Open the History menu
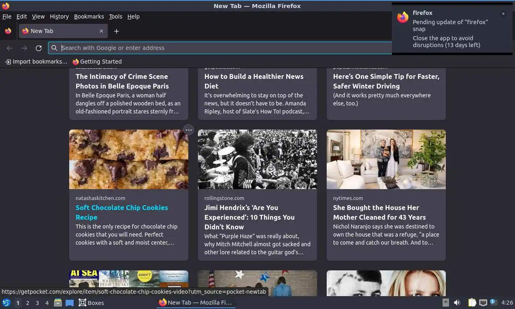Screen dimensions: 515x309 click(59, 16)
